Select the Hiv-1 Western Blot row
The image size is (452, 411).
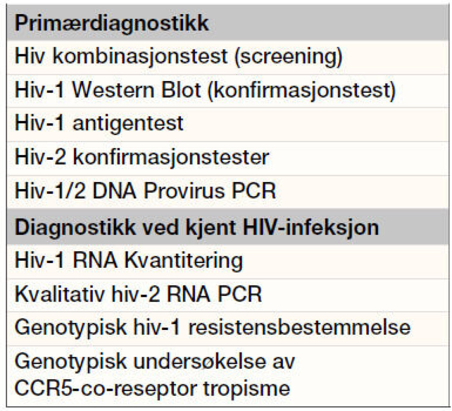pos(205,90)
